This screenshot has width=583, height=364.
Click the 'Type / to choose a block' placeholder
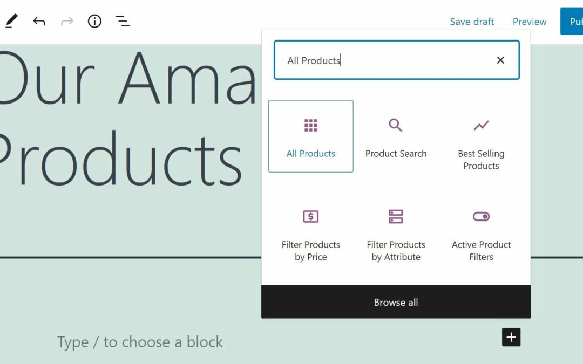pyautogui.click(x=140, y=342)
